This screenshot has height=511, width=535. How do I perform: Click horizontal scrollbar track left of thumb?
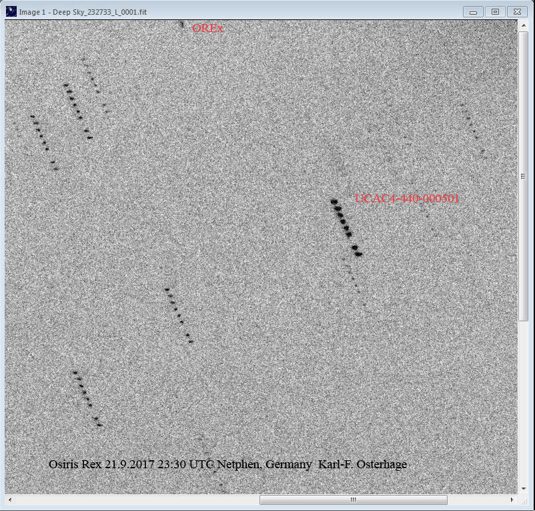133,500
